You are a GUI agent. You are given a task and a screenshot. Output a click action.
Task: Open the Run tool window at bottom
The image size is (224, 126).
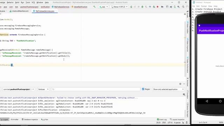(45, 119)
